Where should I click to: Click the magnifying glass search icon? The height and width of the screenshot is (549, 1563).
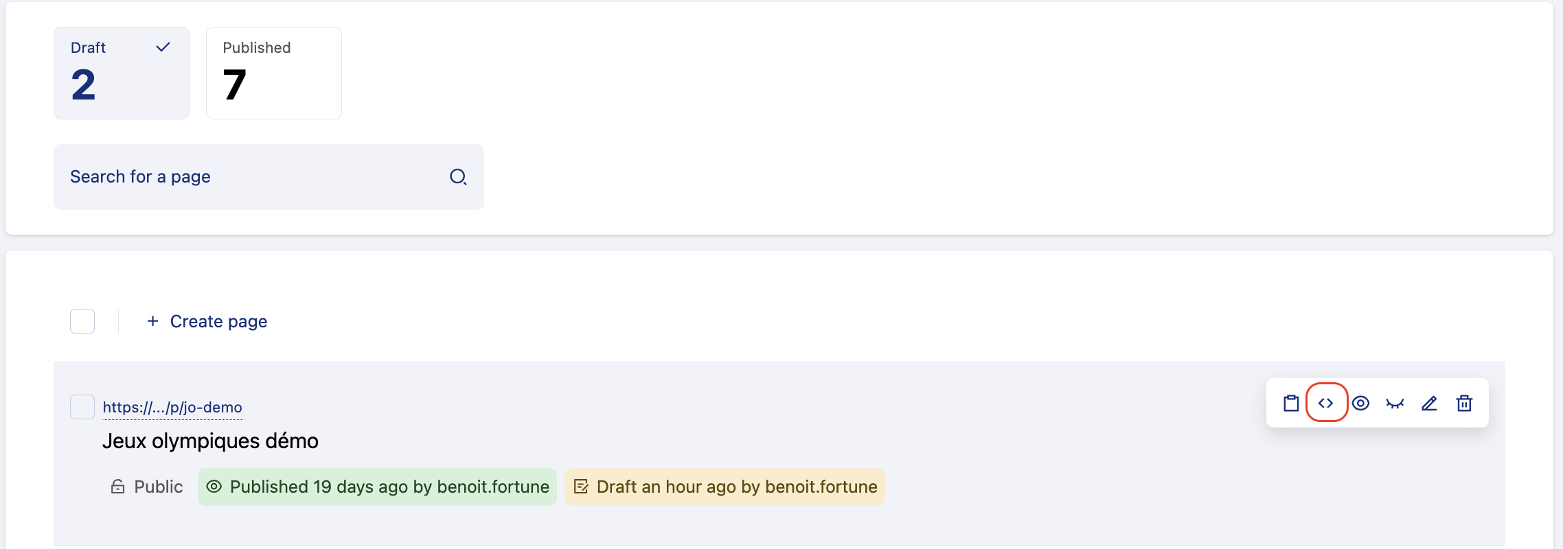458,177
